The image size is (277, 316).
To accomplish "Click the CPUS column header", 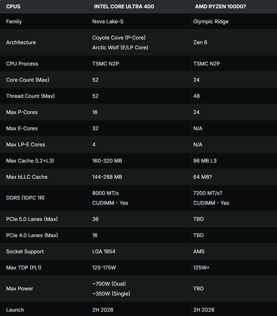I will 13,7.
